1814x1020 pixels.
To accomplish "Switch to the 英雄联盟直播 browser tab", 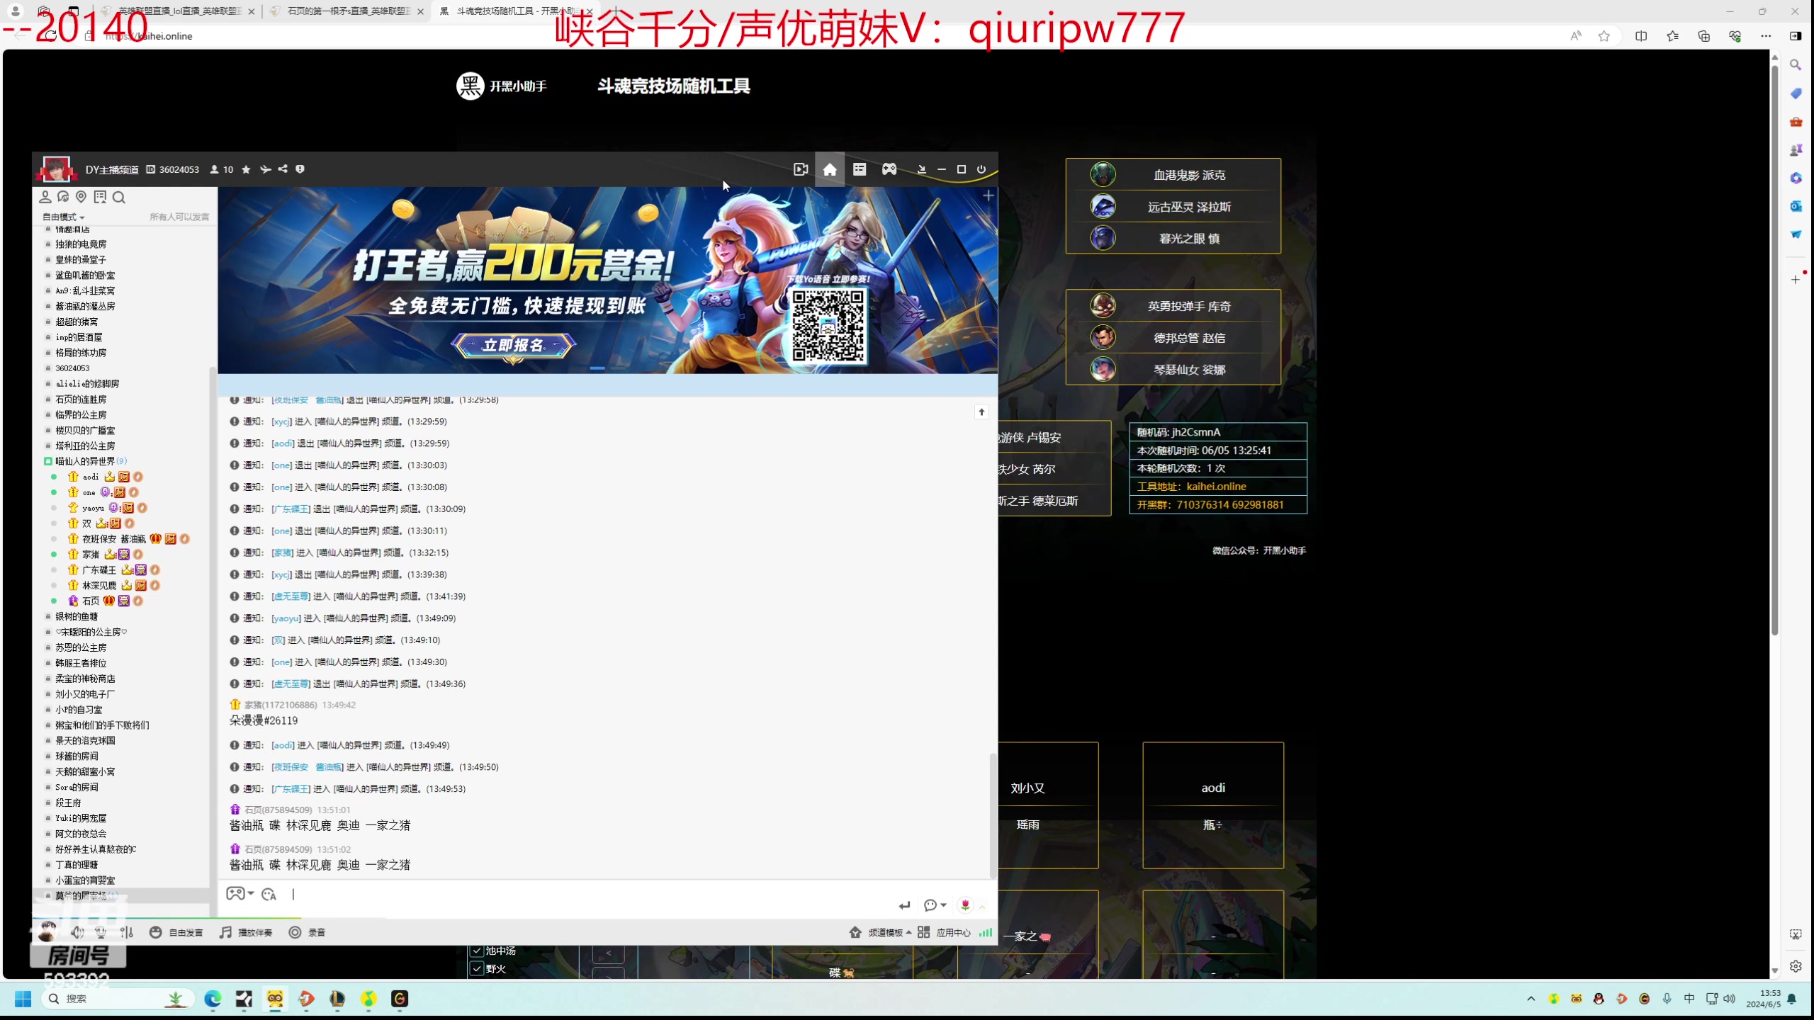I will [179, 11].
